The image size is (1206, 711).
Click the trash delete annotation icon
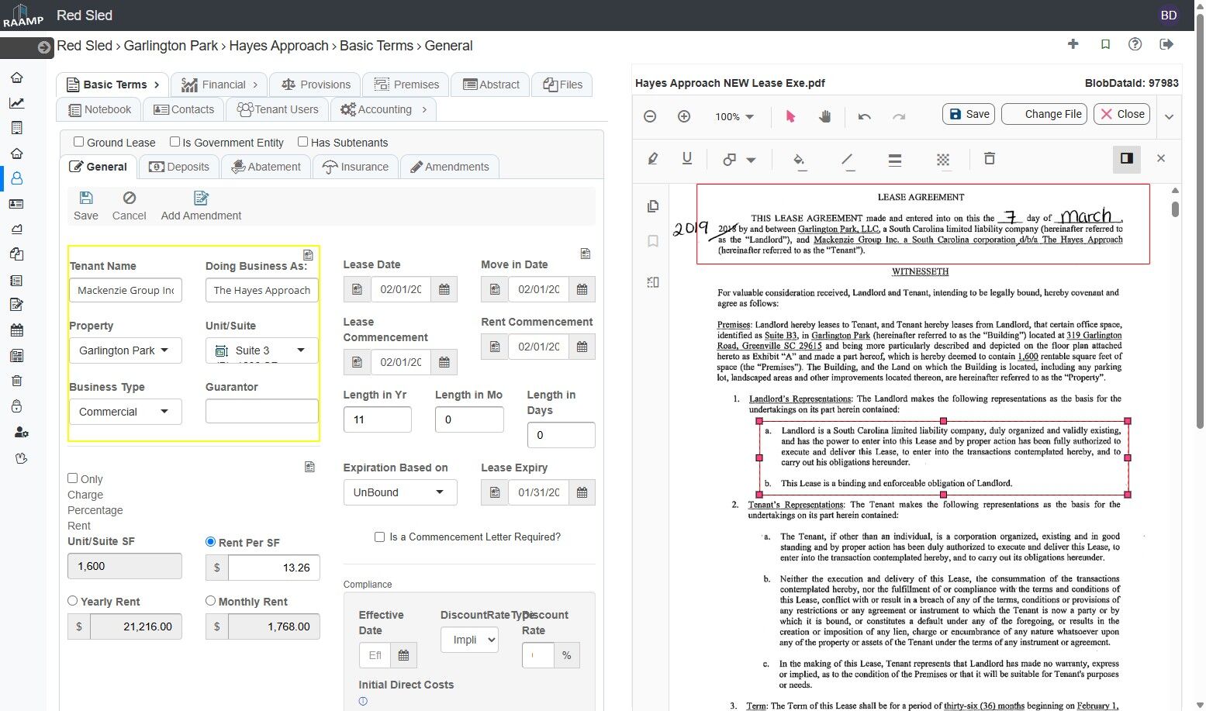point(989,159)
